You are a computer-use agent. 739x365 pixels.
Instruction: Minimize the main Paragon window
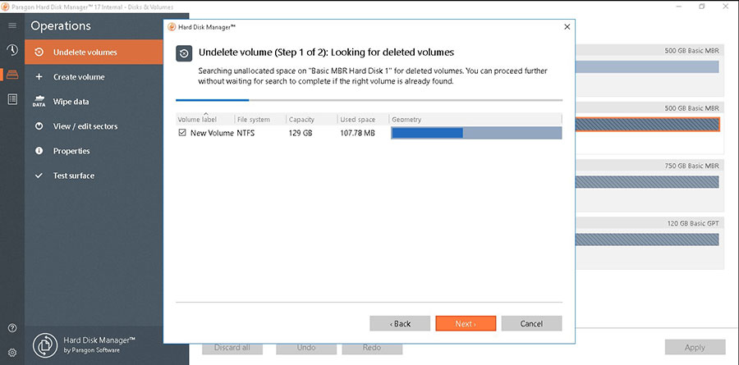[680, 7]
